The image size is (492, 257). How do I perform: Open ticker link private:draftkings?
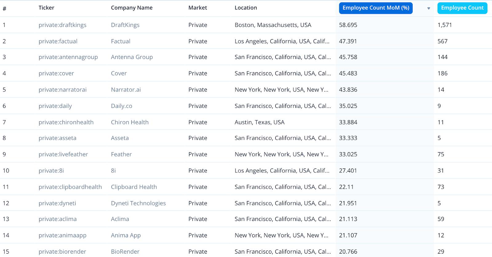(62, 25)
